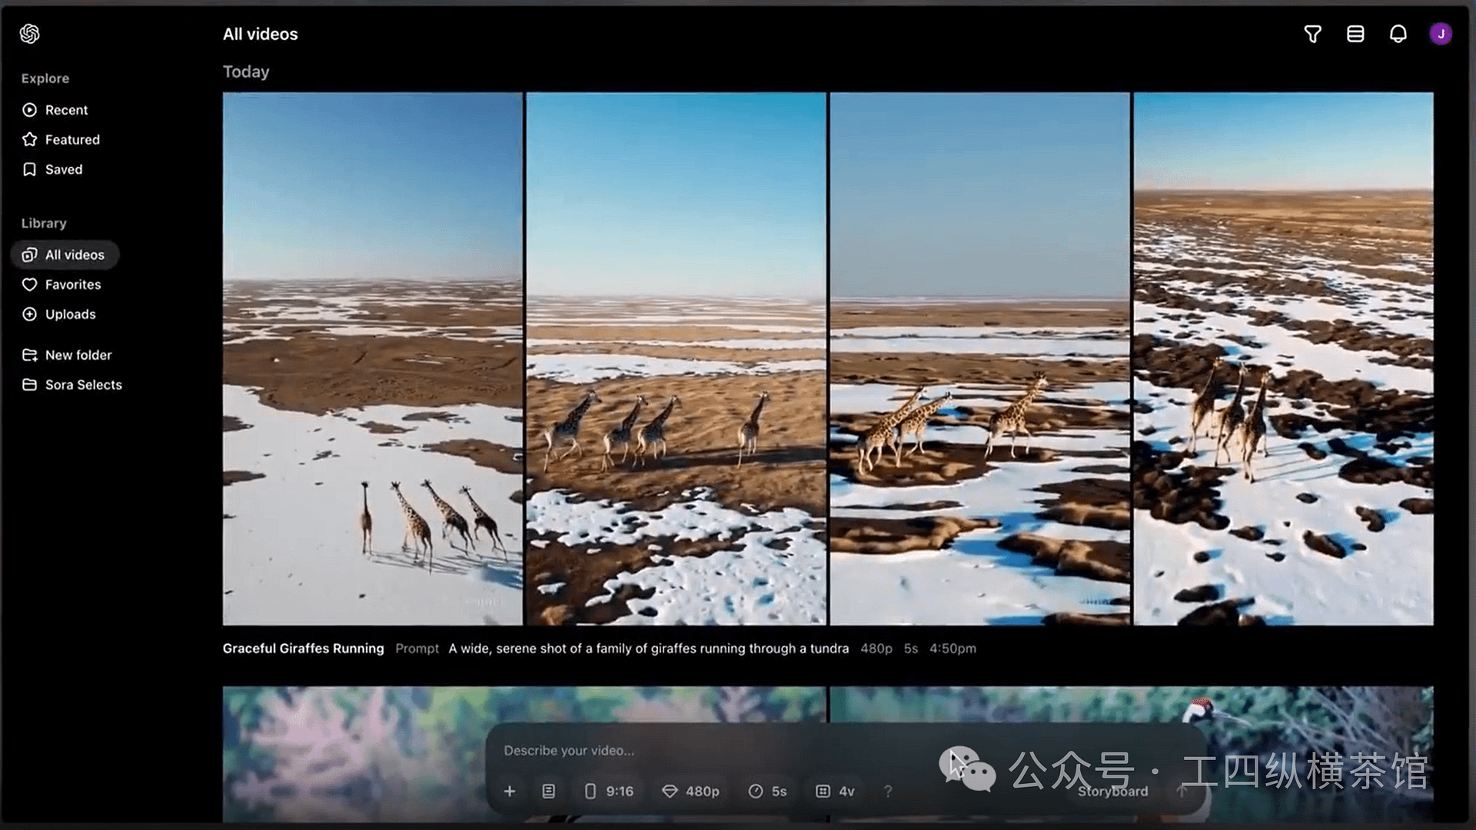Open Favorites in Library
The width and height of the screenshot is (1476, 830).
click(72, 284)
